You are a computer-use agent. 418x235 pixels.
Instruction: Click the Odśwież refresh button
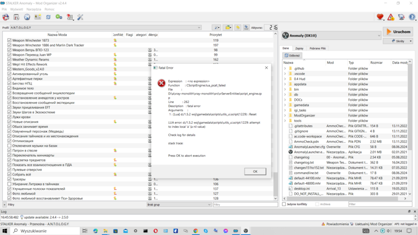point(292,55)
